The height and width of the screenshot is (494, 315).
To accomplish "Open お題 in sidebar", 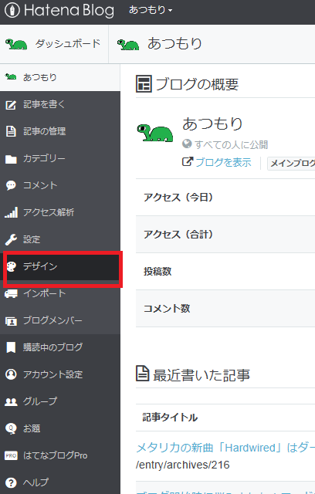I will pyautogui.click(x=60, y=429).
